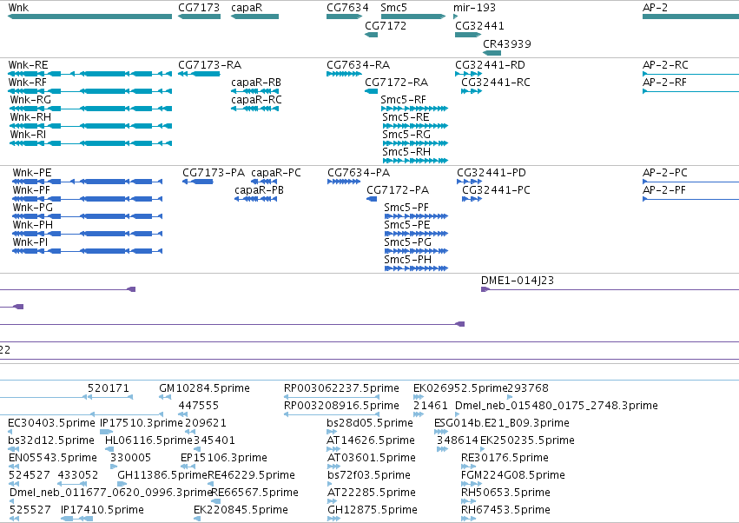Click the ESG014b.E21_B09.3prime EST label
The image size is (739, 523).
501,423
